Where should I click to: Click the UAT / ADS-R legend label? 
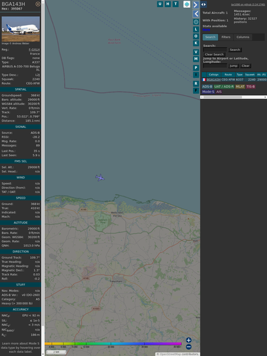click(x=223, y=87)
